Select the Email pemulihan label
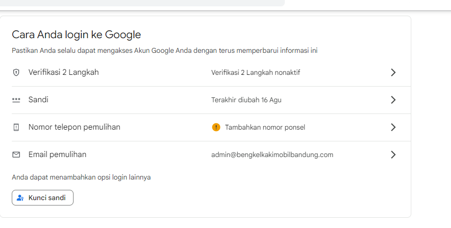Image resolution: width=451 pixels, height=228 pixels. (57, 155)
